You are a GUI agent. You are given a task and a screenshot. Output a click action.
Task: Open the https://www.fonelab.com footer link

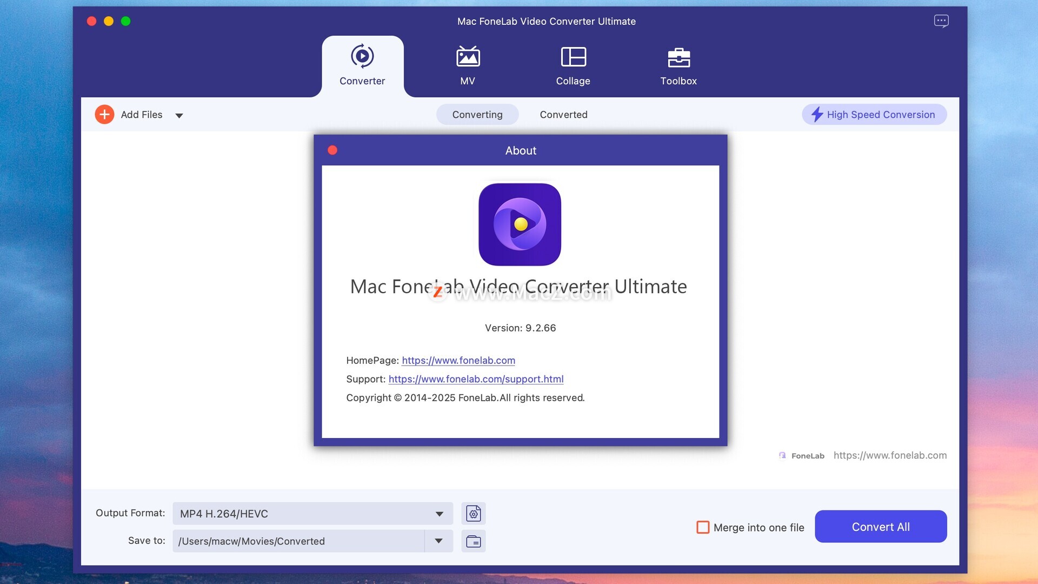click(890, 455)
